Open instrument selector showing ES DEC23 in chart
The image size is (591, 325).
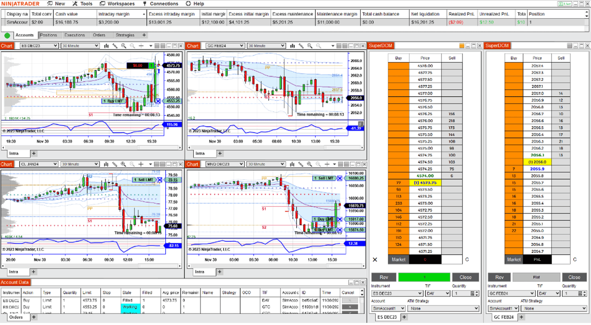39,46
